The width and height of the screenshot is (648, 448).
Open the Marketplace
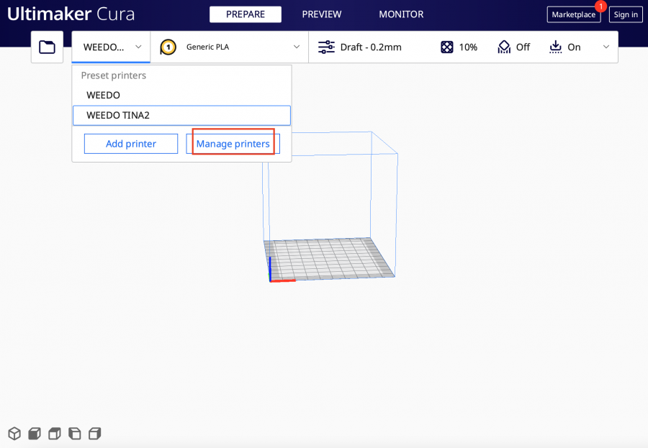point(574,14)
